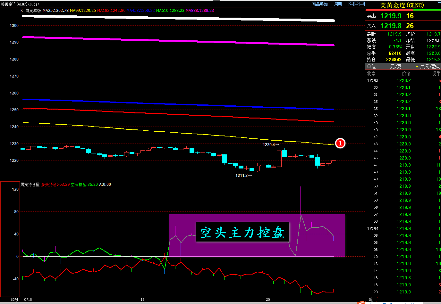Select the 屠龙暴涨 indicator name

click(x=33, y=11)
